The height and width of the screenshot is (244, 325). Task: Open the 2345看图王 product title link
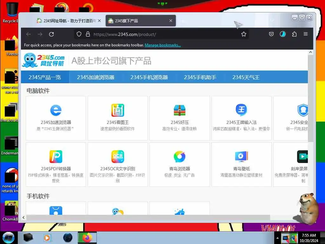pyautogui.click(x=117, y=122)
